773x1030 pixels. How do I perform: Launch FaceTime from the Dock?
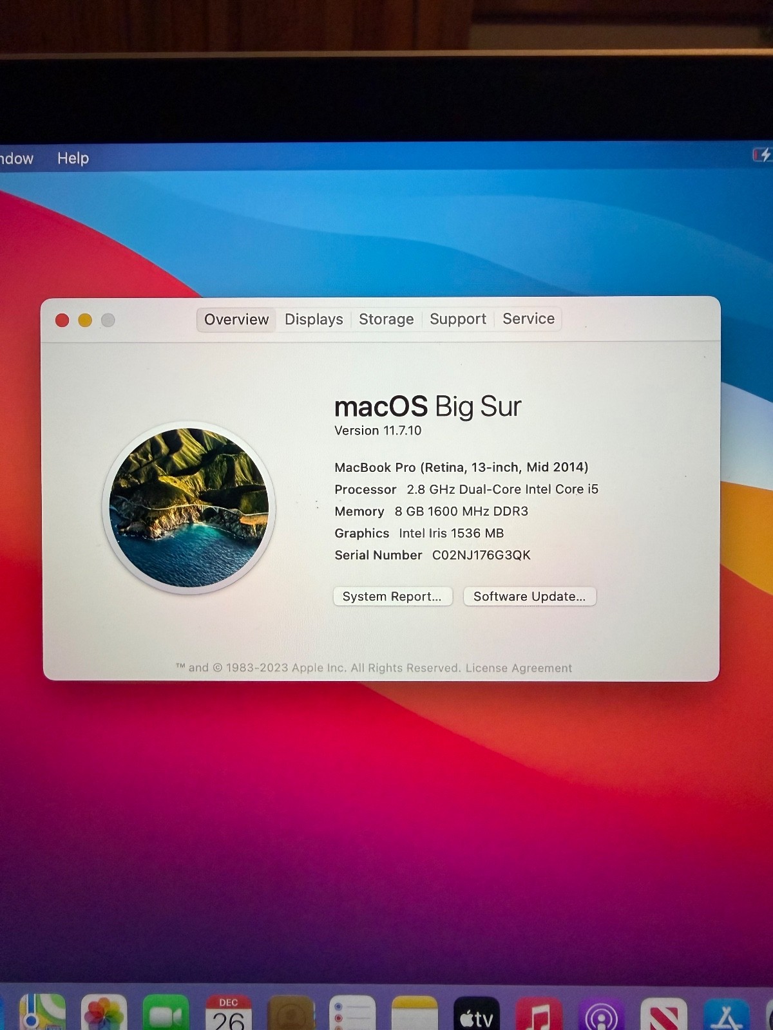click(x=166, y=1013)
